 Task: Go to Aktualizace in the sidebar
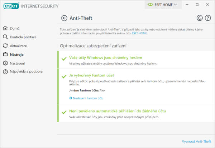[x=18, y=46]
